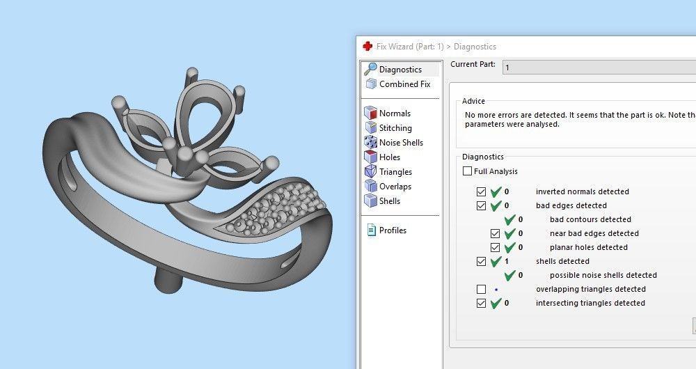Uncheck inverted normals detected checkbox
Viewport: 696px width, 369px height.
coord(481,192)
